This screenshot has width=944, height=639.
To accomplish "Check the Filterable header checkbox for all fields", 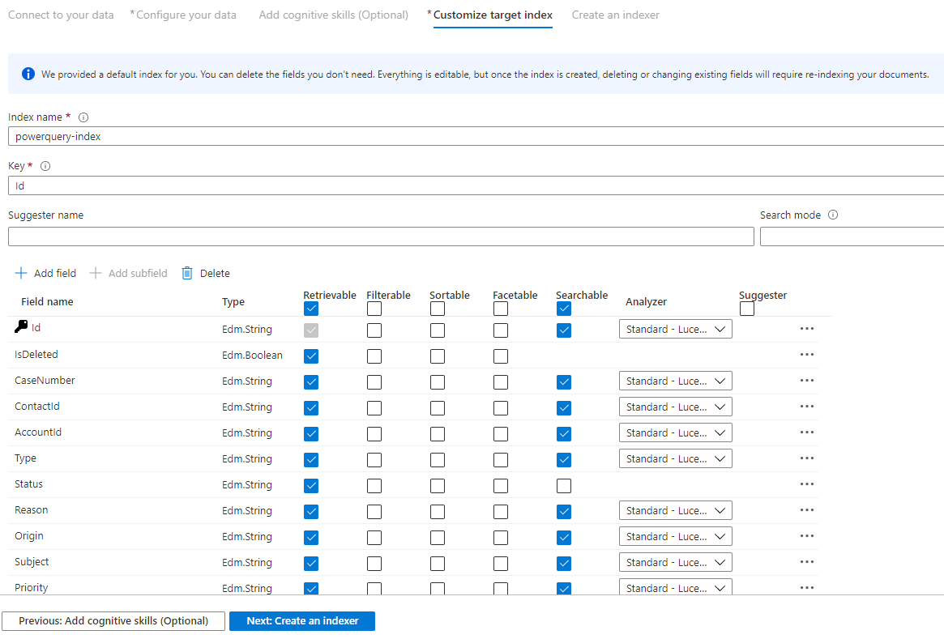I will (x=374, y=309).
